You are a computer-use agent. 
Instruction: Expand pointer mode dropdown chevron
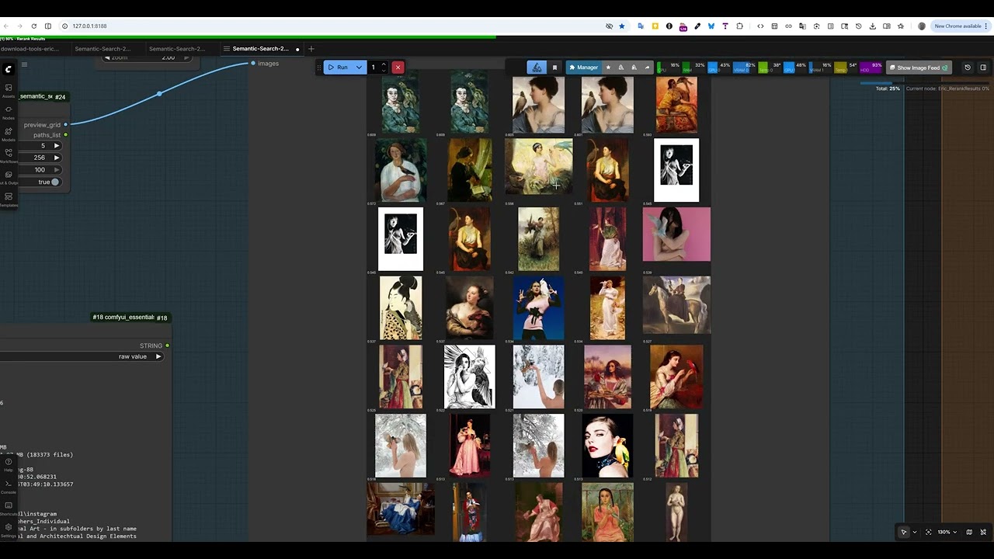pos(914,532)
